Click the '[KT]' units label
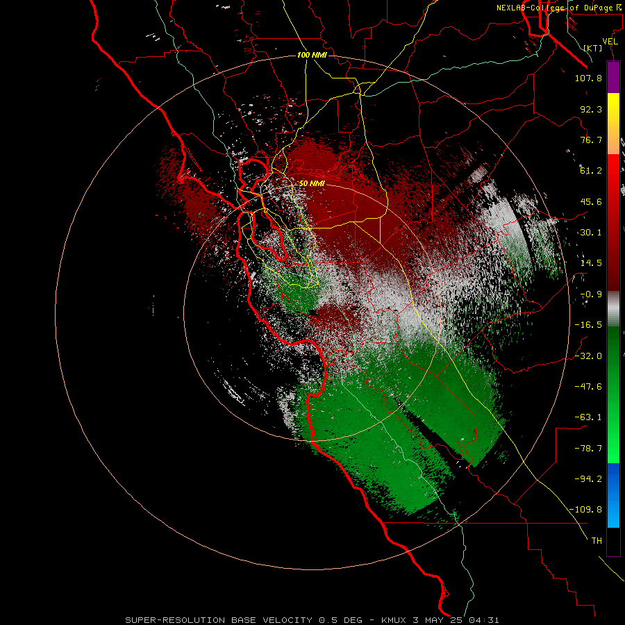 click(x=593, y=48)
